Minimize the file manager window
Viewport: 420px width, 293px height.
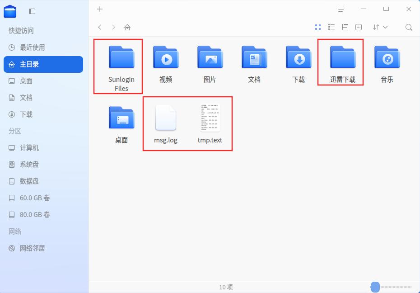point(364,9)
